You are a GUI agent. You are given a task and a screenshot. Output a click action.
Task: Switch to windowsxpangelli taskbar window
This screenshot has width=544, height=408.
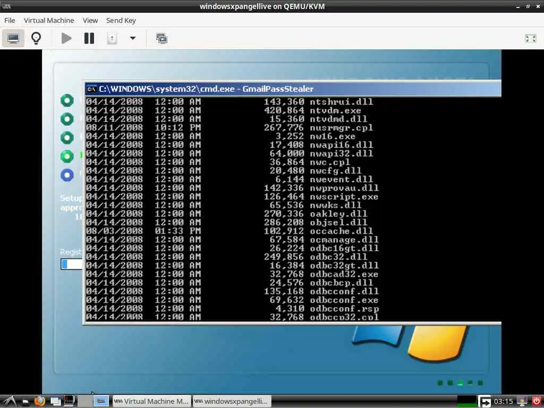pyautogui.click(x=232, y=402)
